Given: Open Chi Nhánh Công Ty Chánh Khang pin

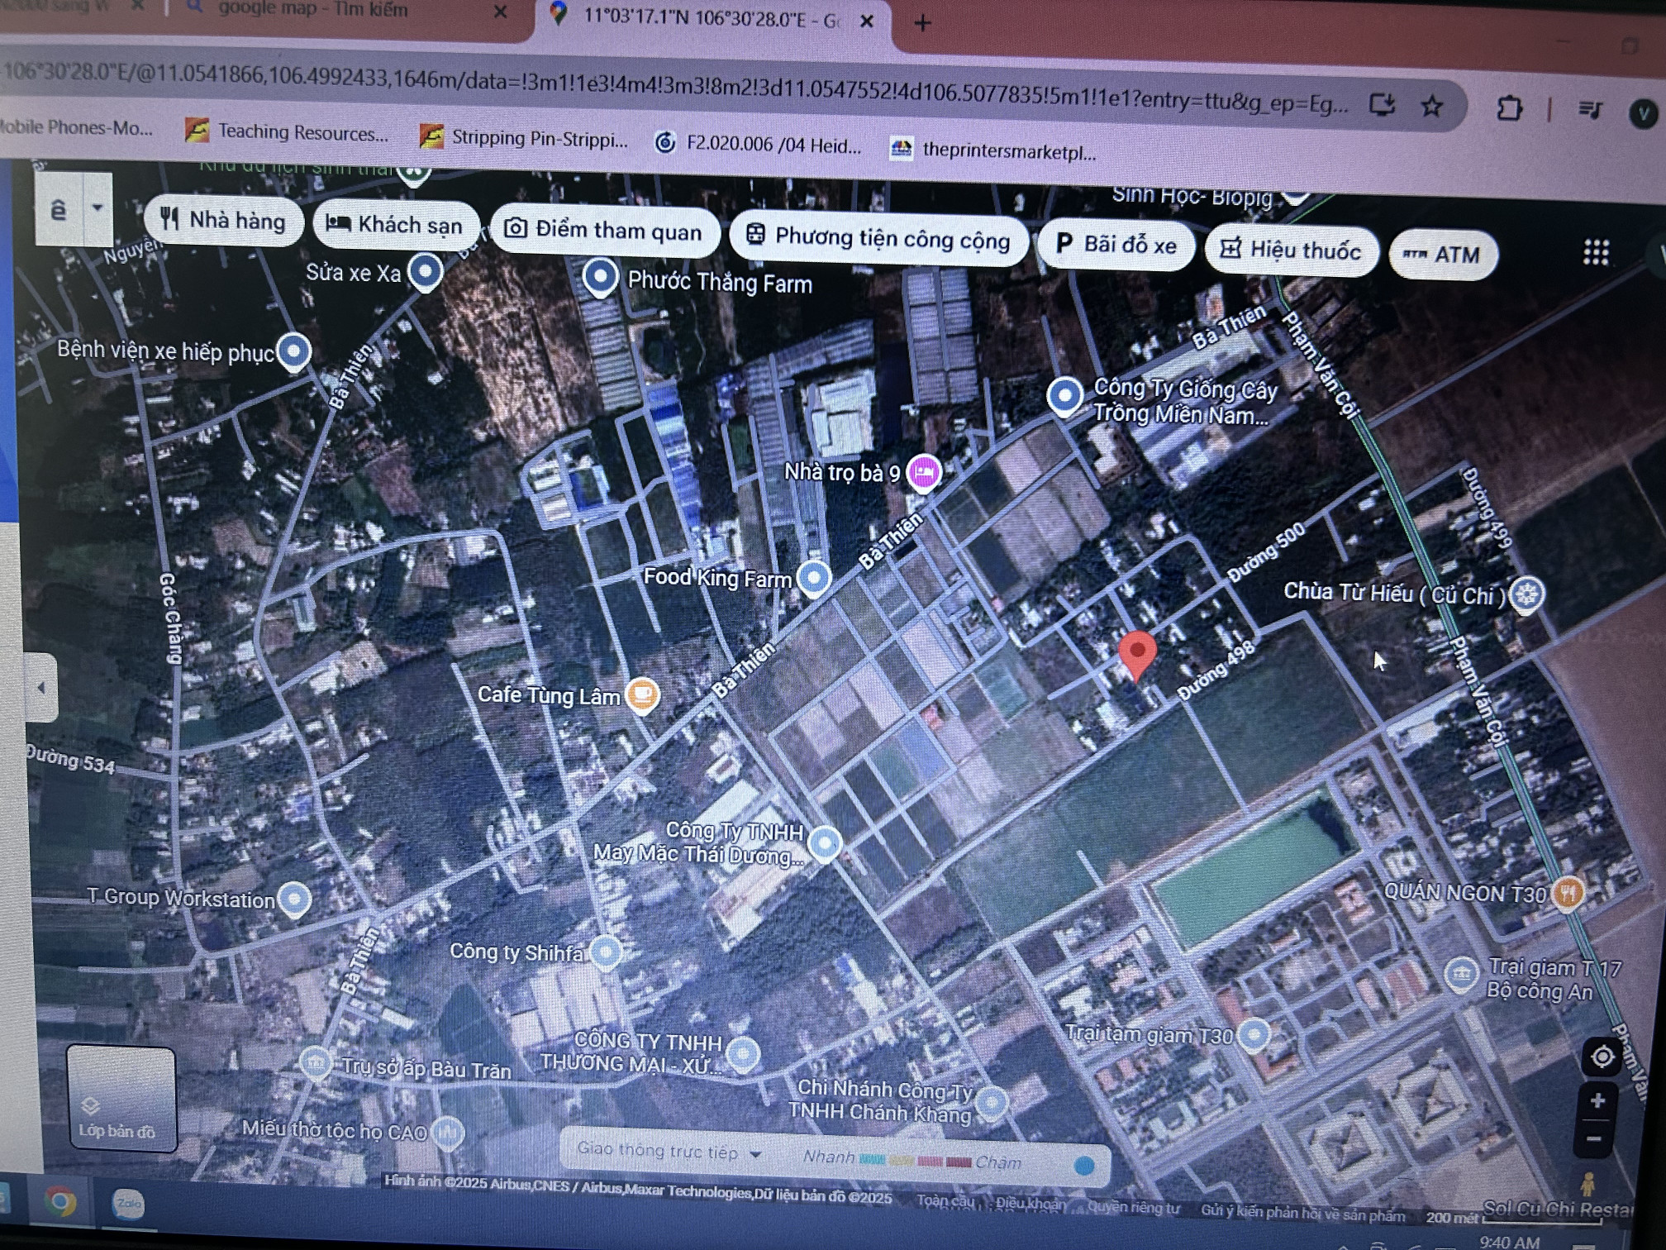Looking at the screenshot, I should tap(992, 1101).
